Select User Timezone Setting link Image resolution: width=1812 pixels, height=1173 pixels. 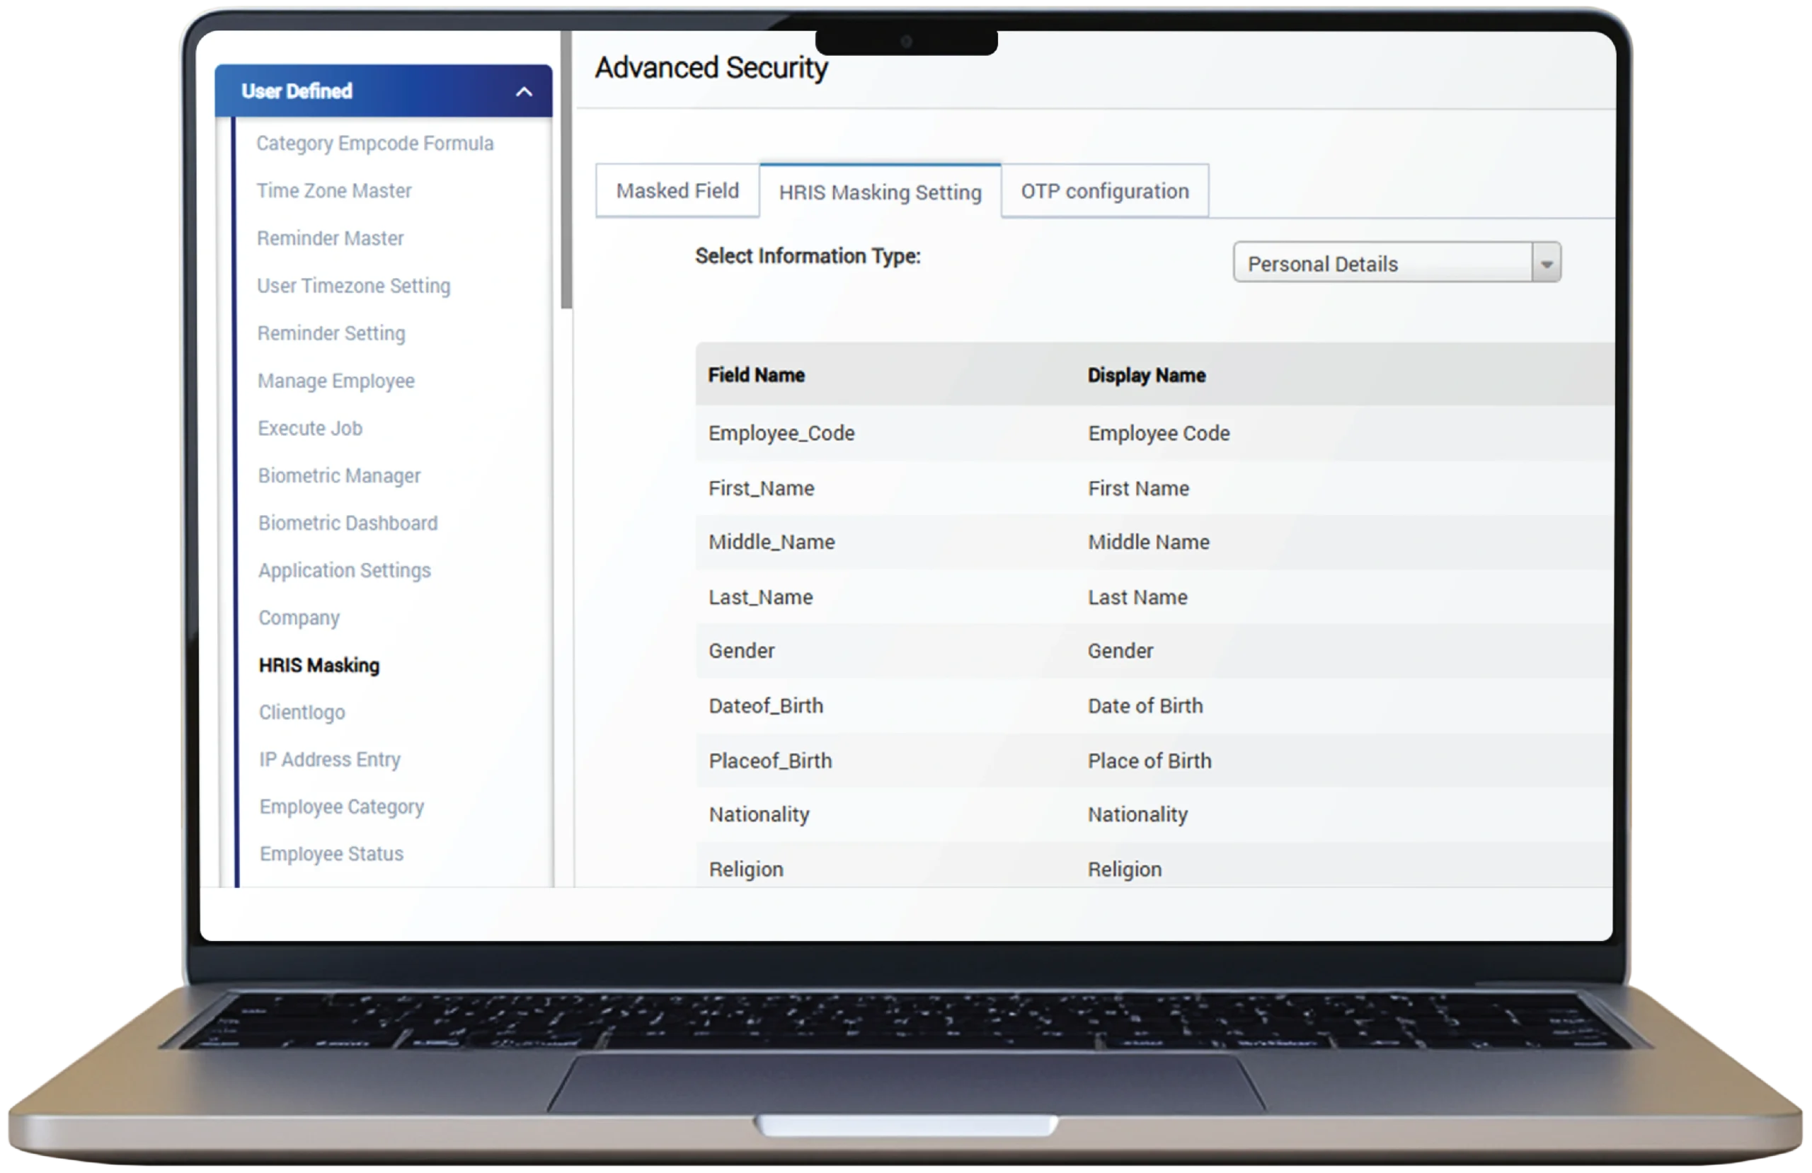[353, 287]
